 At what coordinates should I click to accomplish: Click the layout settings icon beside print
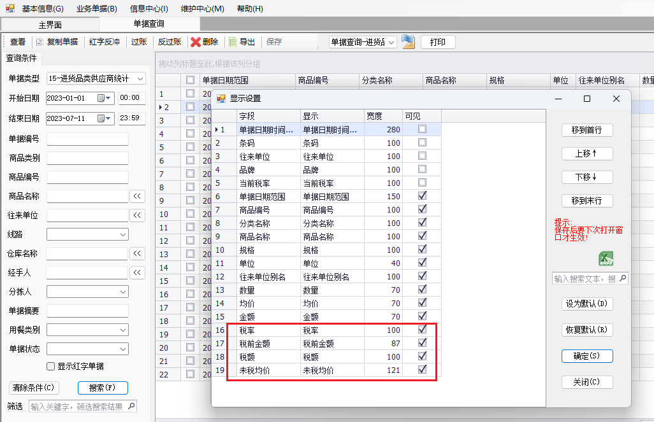pyautogui.click(x=409, y=41)
